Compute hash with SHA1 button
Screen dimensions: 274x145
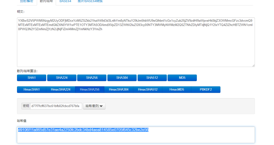pos(32,78)
